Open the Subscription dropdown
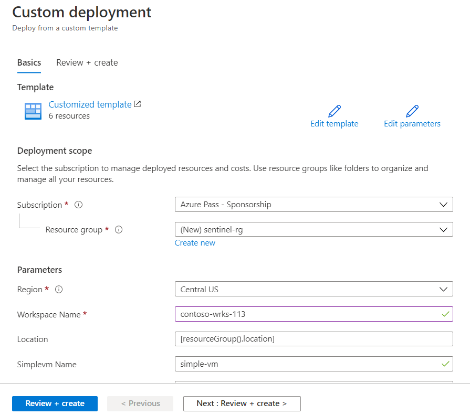Image resolution: width=470 pixels, height=415 pixels. [x=314, y=205]
